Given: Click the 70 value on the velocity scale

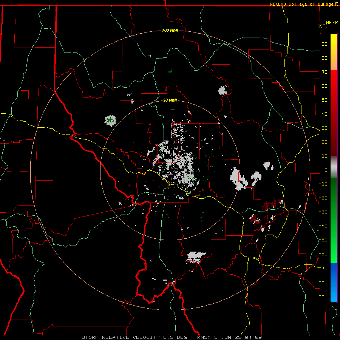Looking at the screenshot, I should (325, 72).
